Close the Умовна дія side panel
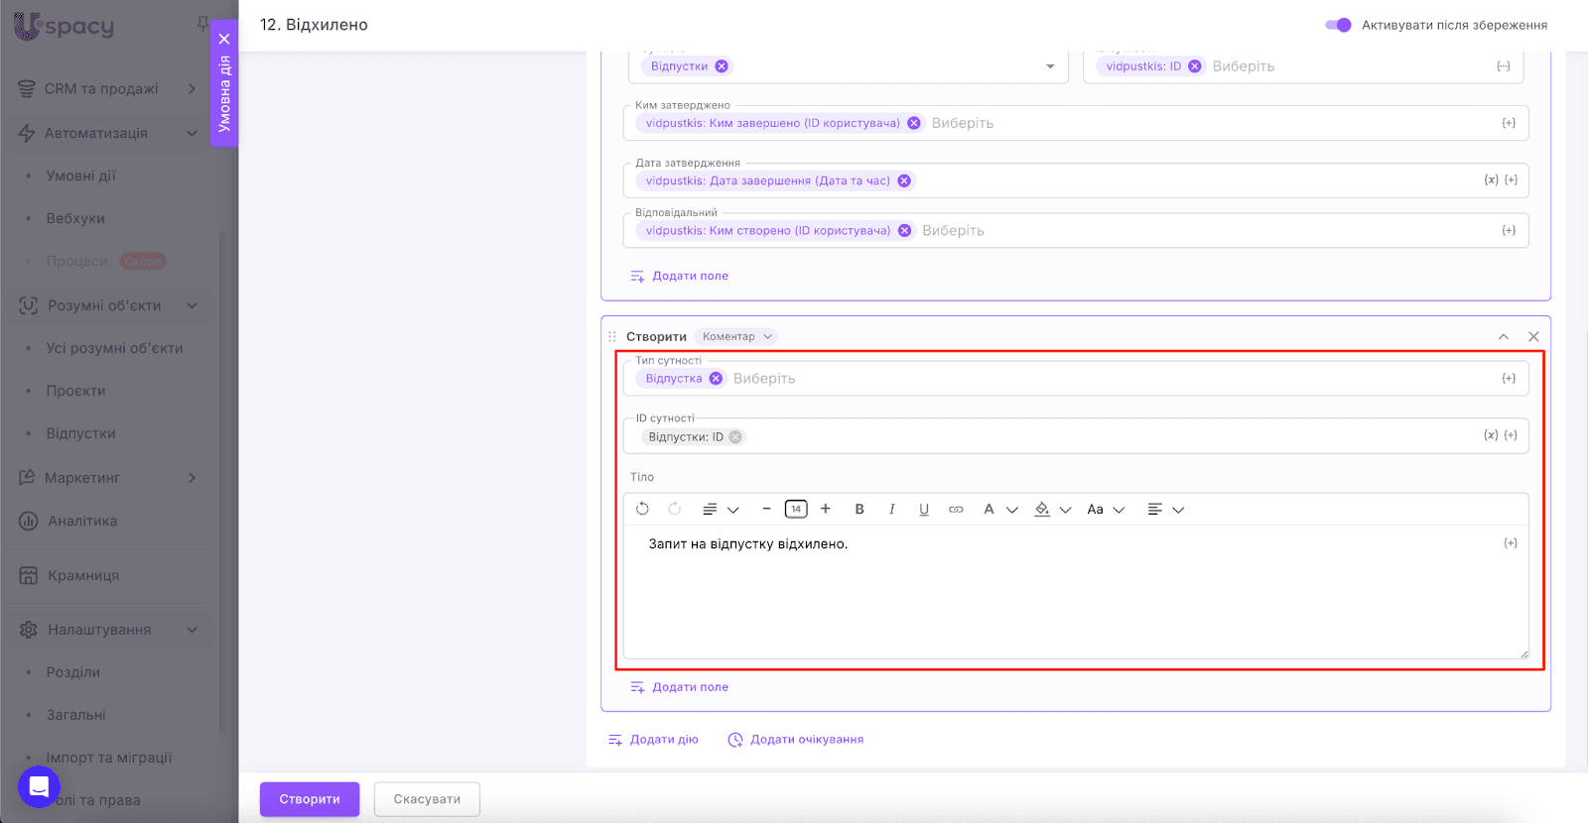 (x=224, y=40)
